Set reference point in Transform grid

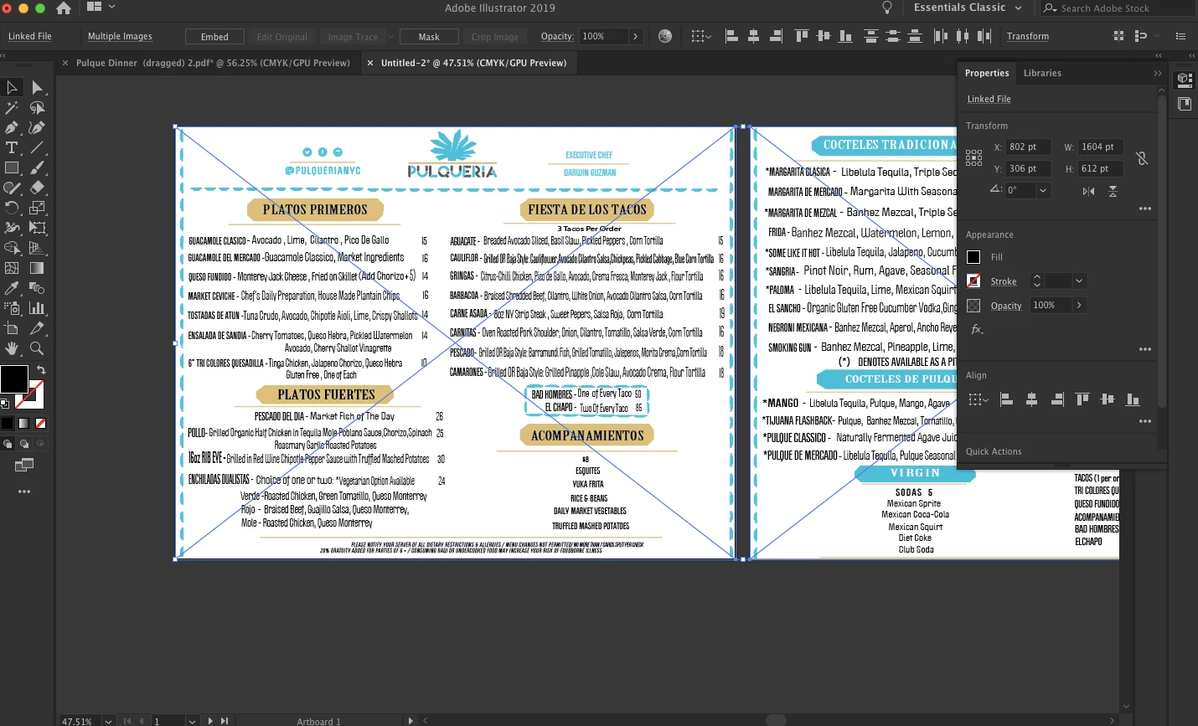tap(973, 157)
